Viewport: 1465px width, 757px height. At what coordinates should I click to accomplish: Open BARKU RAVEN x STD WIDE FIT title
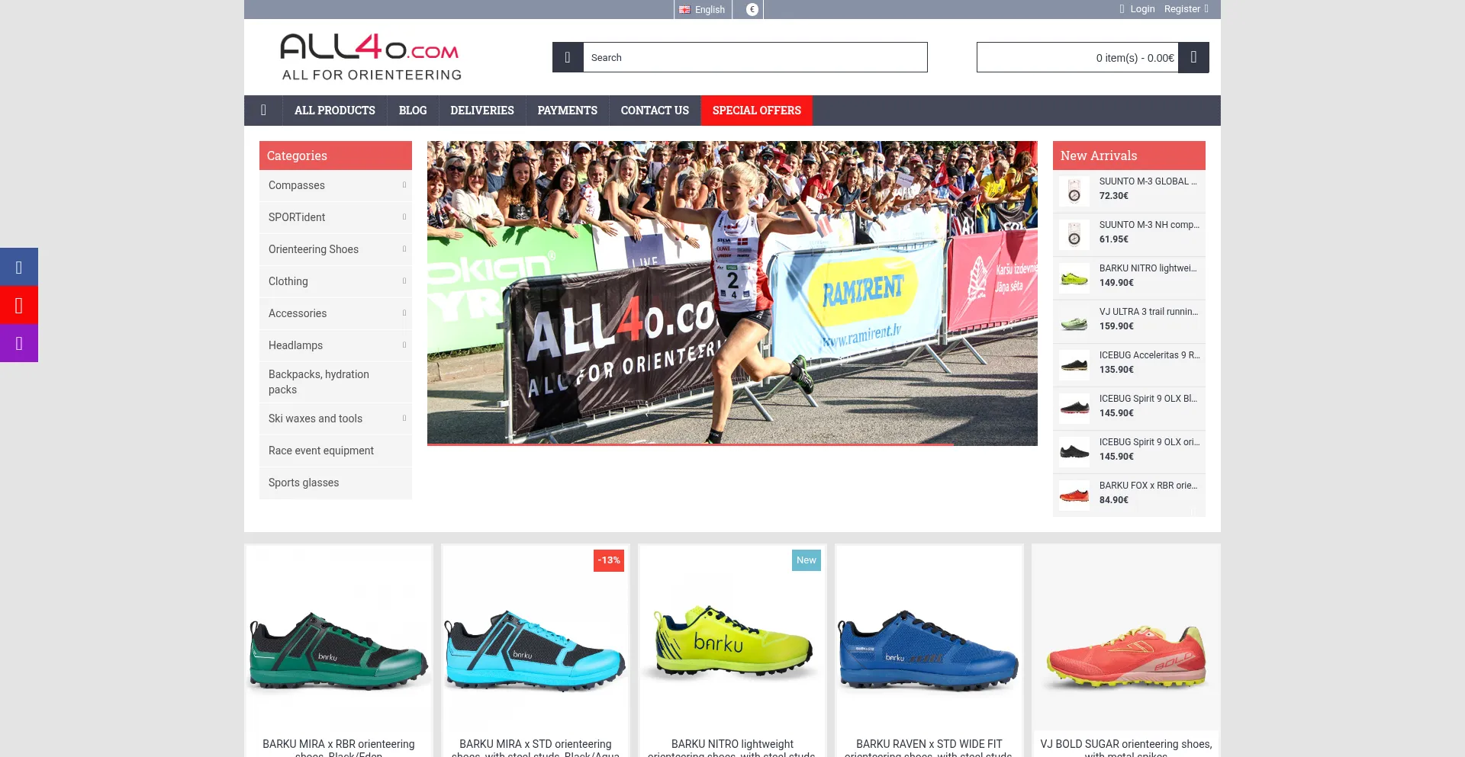929,749
